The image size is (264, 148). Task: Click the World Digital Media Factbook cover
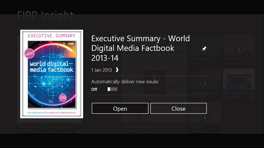point(52,74)
